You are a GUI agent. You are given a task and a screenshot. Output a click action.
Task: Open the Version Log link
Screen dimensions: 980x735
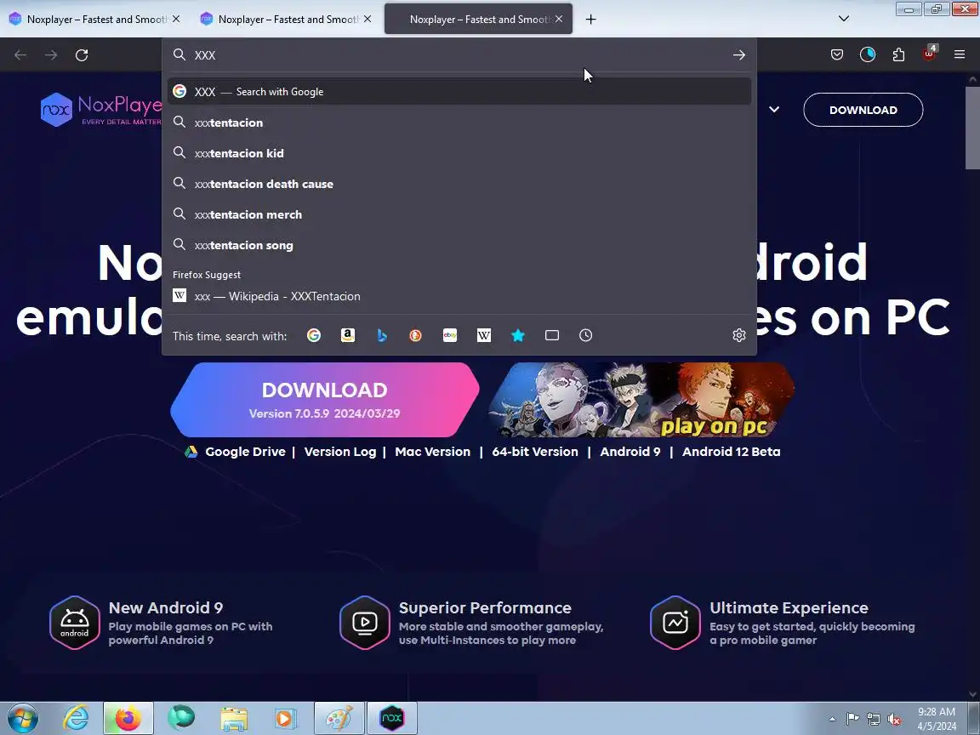340,452
